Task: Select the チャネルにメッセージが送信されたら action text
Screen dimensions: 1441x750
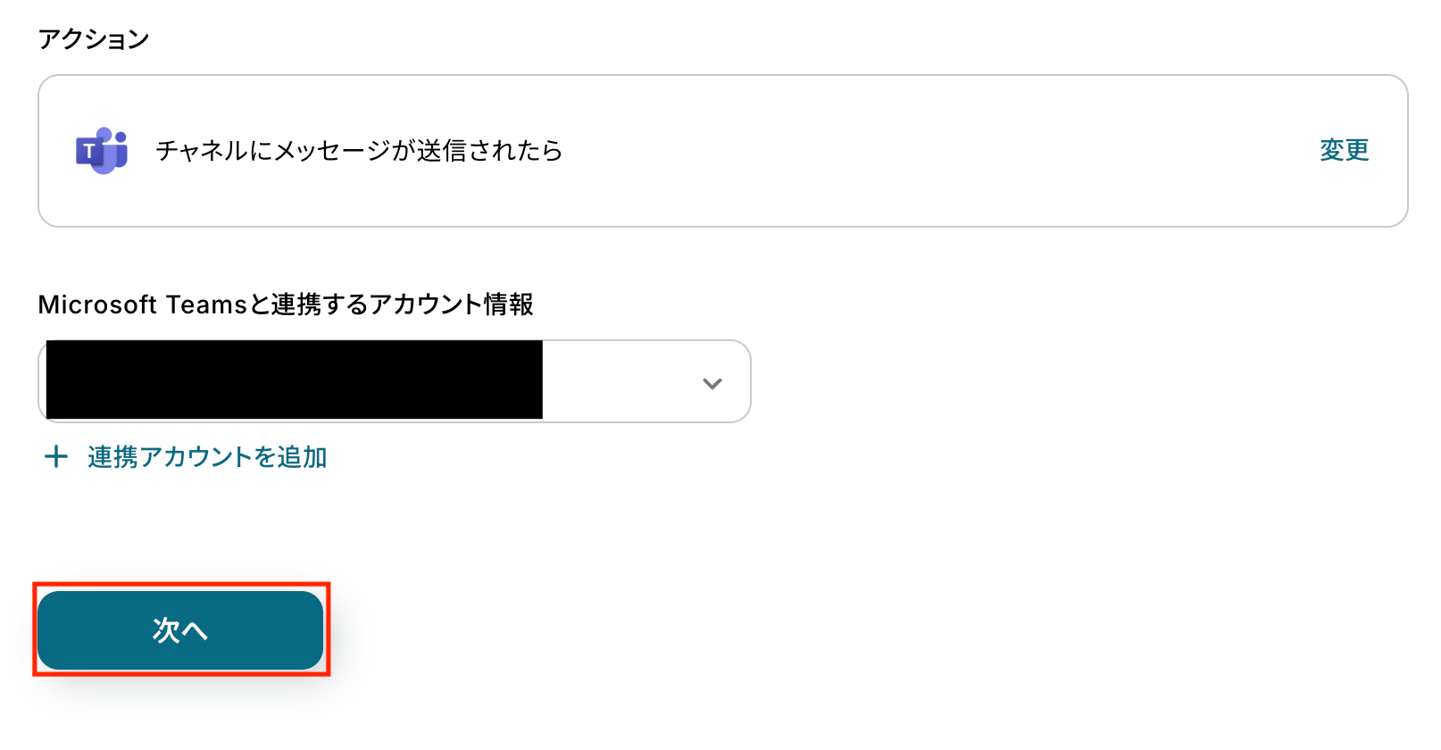Action: (359, 150)
